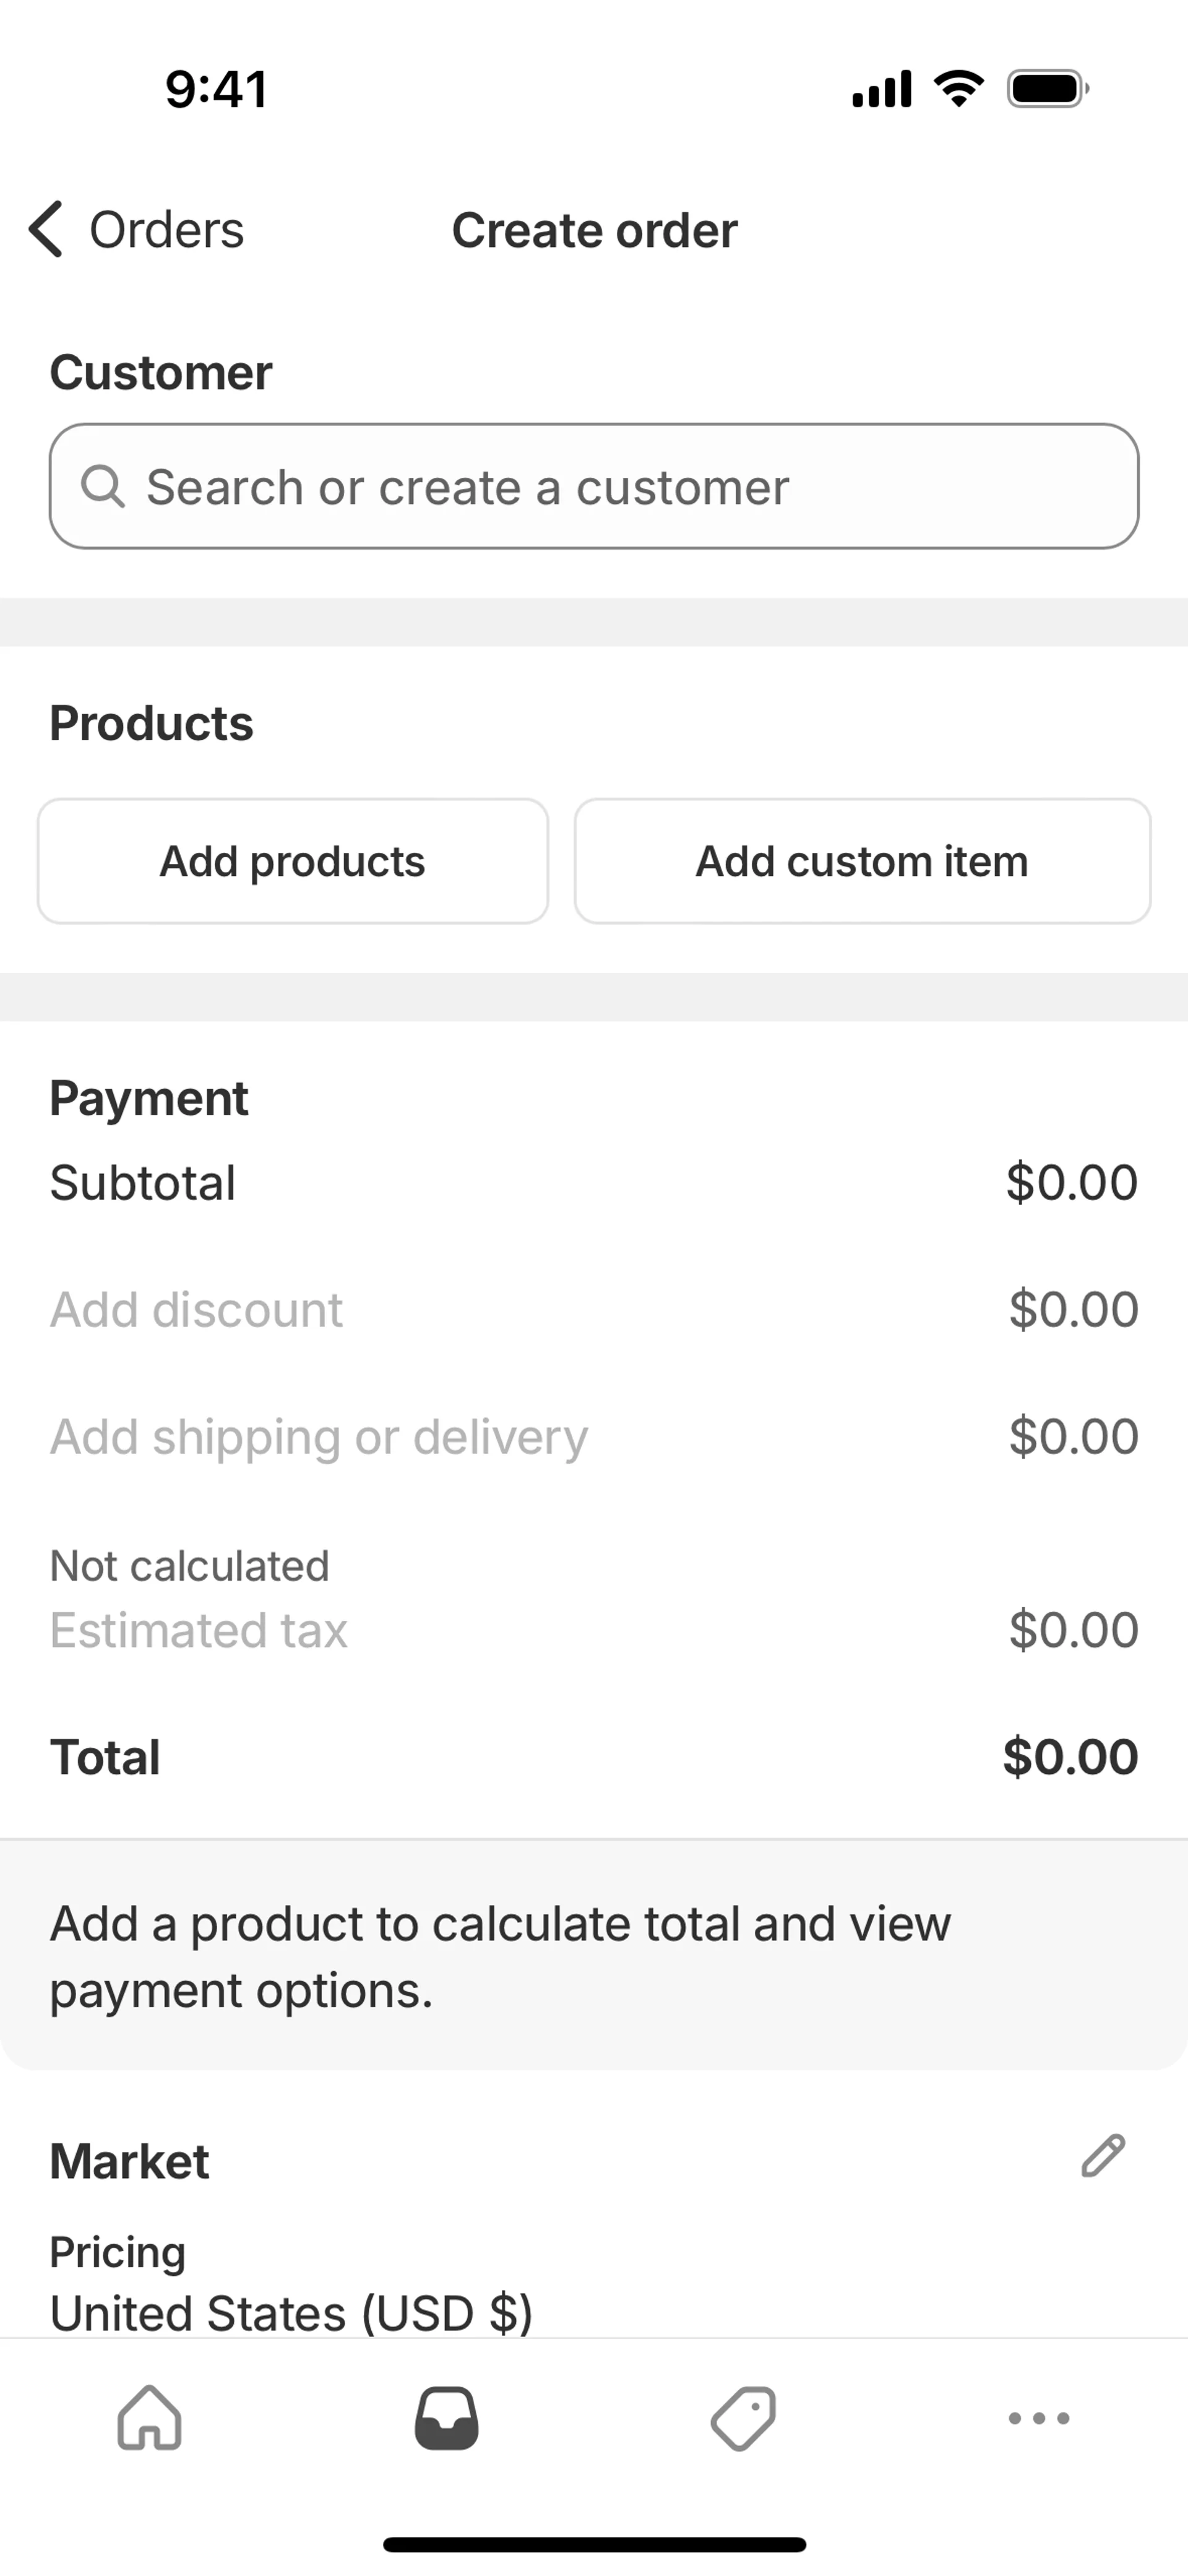1188x2576 pixels.
Task: Go back via the Orders label
Action: click(x=166, y=230)
